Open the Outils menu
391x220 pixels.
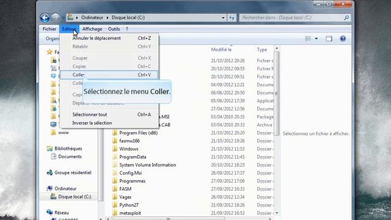tap(114, 29)
